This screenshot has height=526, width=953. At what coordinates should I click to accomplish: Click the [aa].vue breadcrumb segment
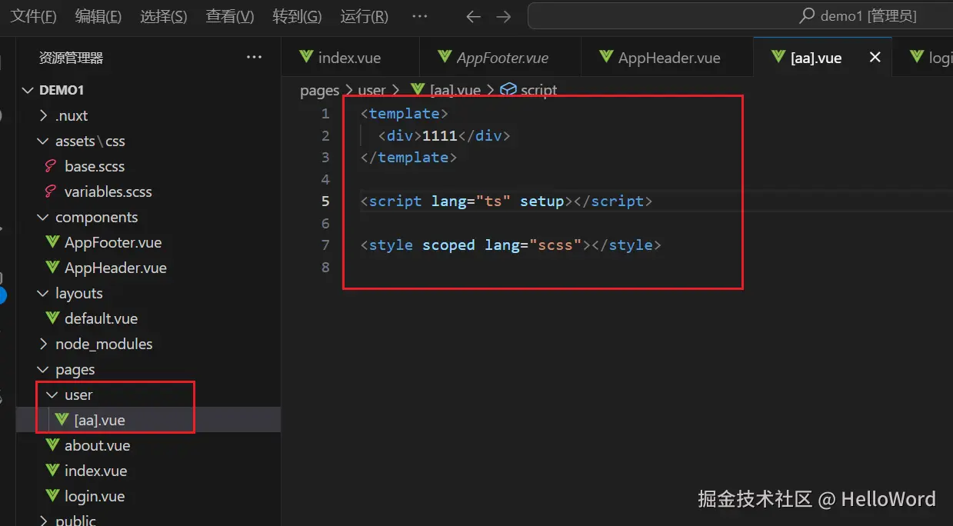pos(455,90)
